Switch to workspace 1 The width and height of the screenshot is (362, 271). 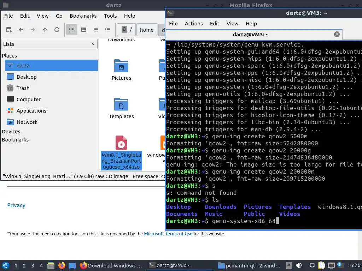click(x=16, y=266)
